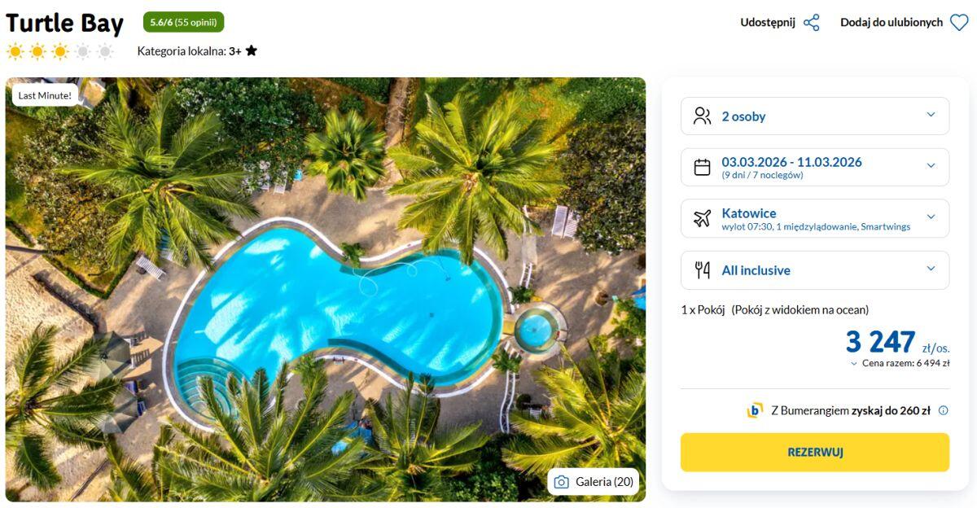Click the cutlery icon beside All inclusive
The width and height of the screenshot is (977, 508).
click(x=702, y=270)
